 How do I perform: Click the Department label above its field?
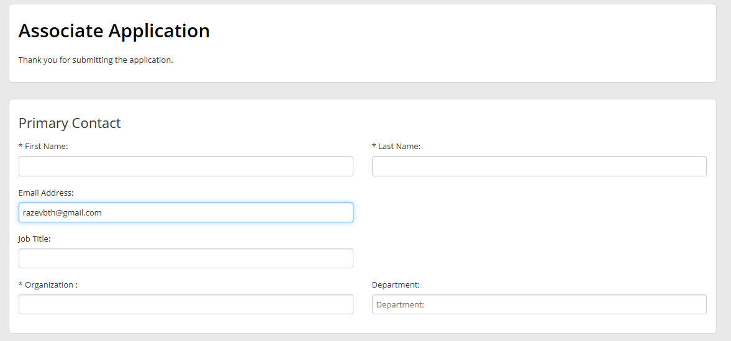[396, 285]
